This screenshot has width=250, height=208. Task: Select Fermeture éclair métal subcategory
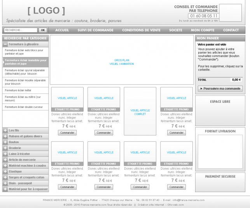pyautogui.click(x=18, y=90)
